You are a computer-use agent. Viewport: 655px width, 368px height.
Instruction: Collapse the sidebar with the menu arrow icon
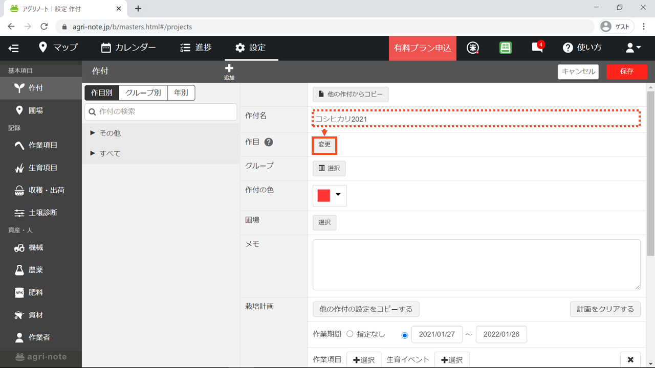[x=14, y=48]
